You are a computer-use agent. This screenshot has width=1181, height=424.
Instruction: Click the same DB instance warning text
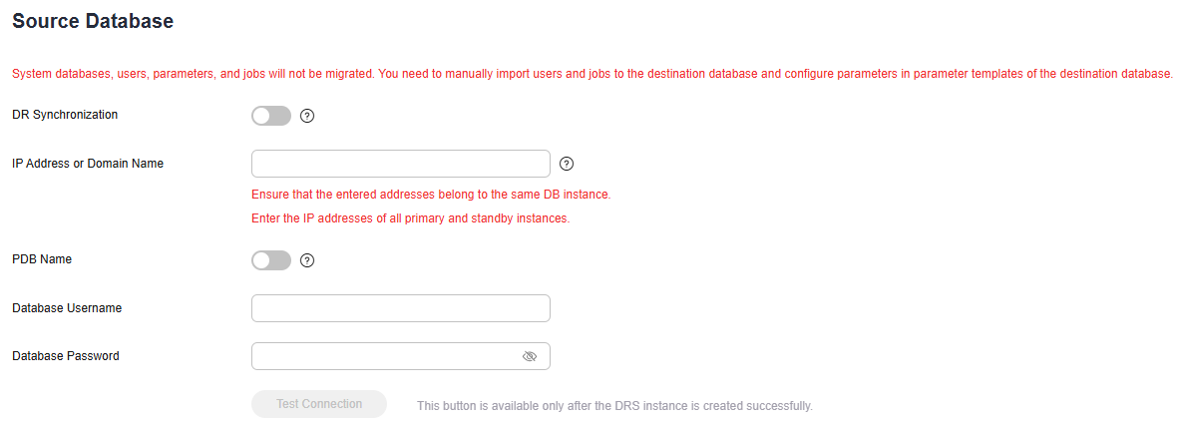click(431, 195)
